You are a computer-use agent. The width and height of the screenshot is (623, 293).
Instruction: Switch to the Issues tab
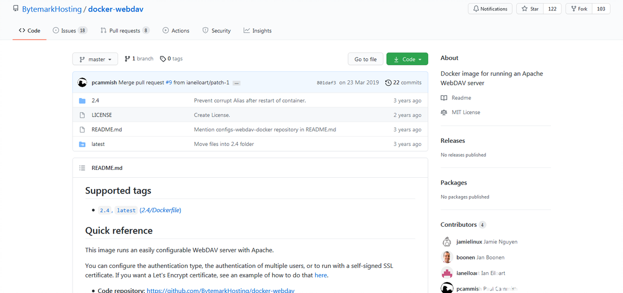pyautogui.click(x=70, y=31)
